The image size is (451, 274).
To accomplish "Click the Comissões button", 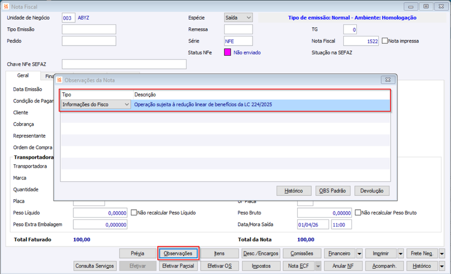I will coord(302,254).
